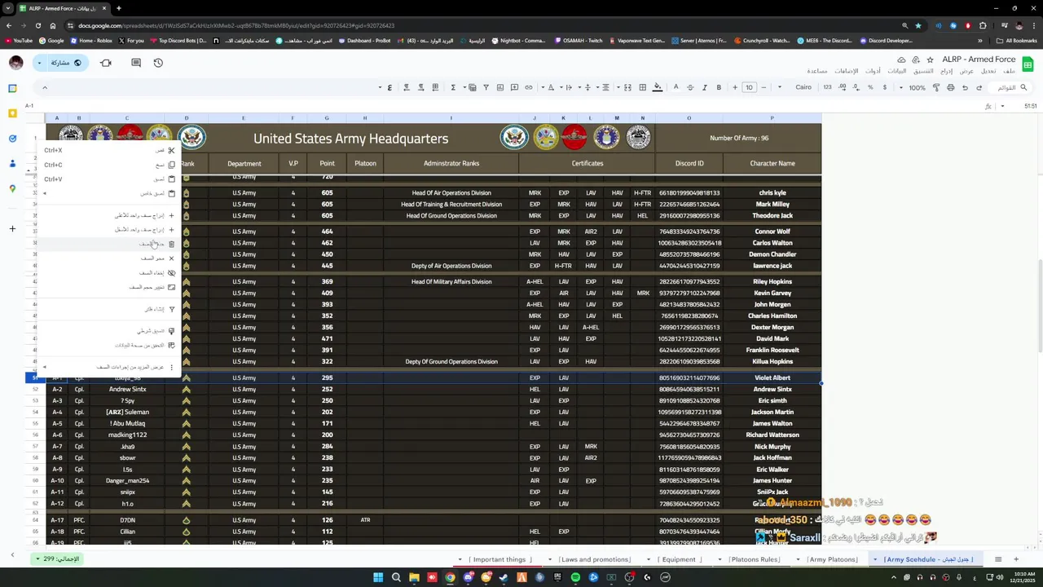Click Move to folder icon beside title
The image size is (1043, 587).
915,60
